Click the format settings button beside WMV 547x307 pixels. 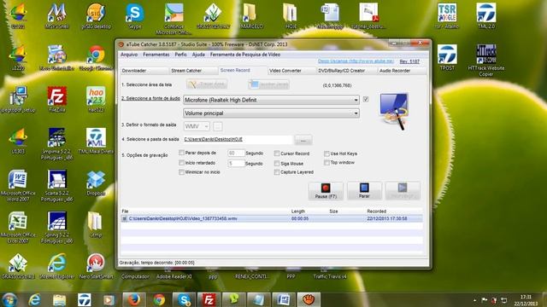(x=217, y=126)
